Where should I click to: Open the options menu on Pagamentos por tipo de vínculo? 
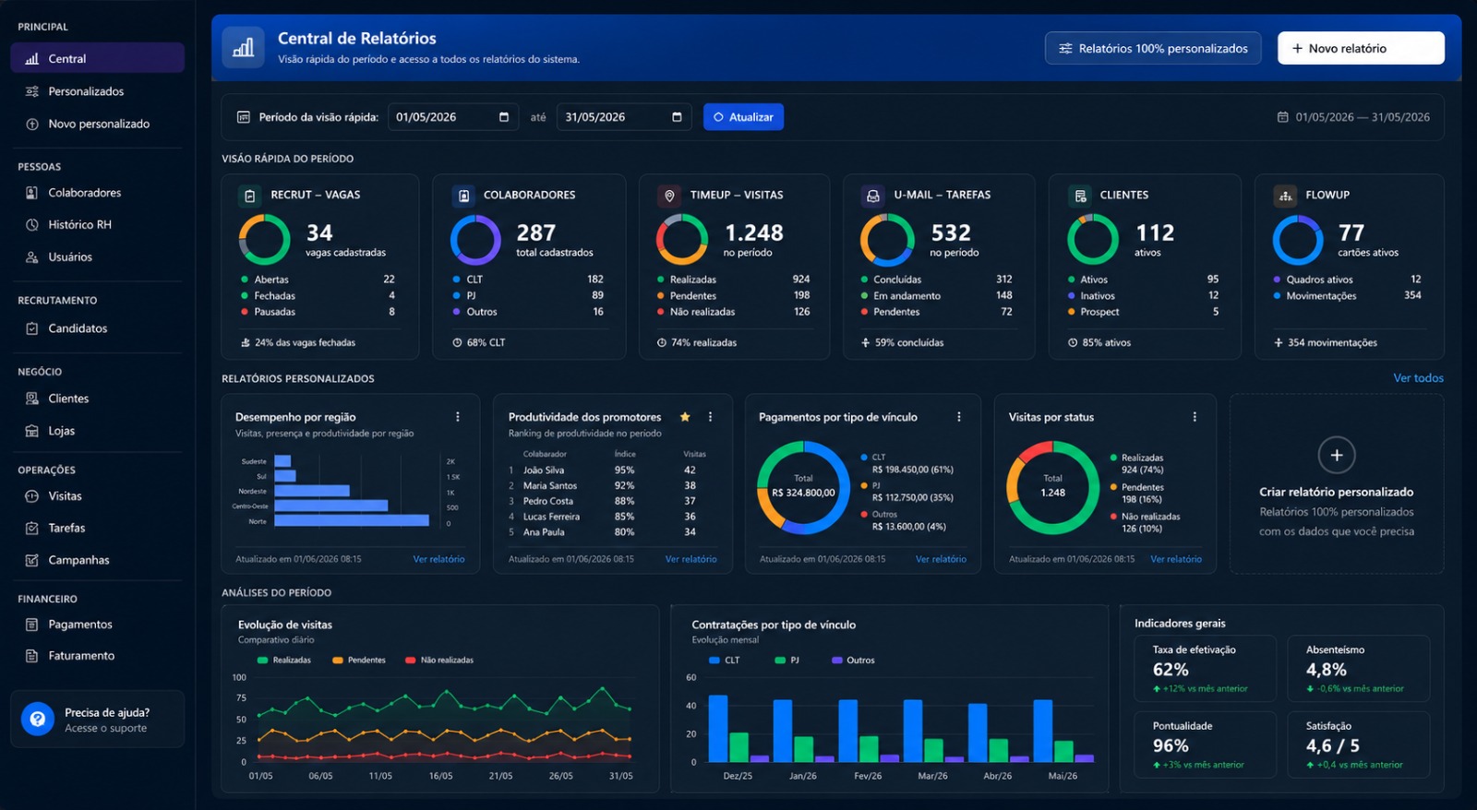pyautogui.click(x=959, y=417)
